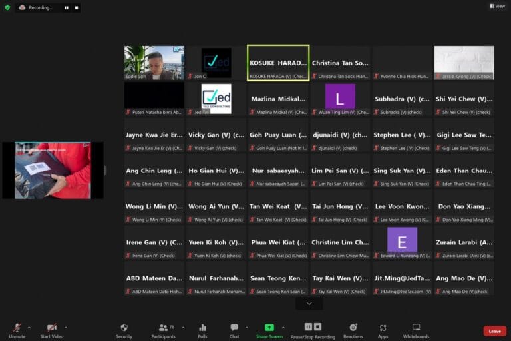
Task: Click the green Share Screen button
Action: click(269, 330)
